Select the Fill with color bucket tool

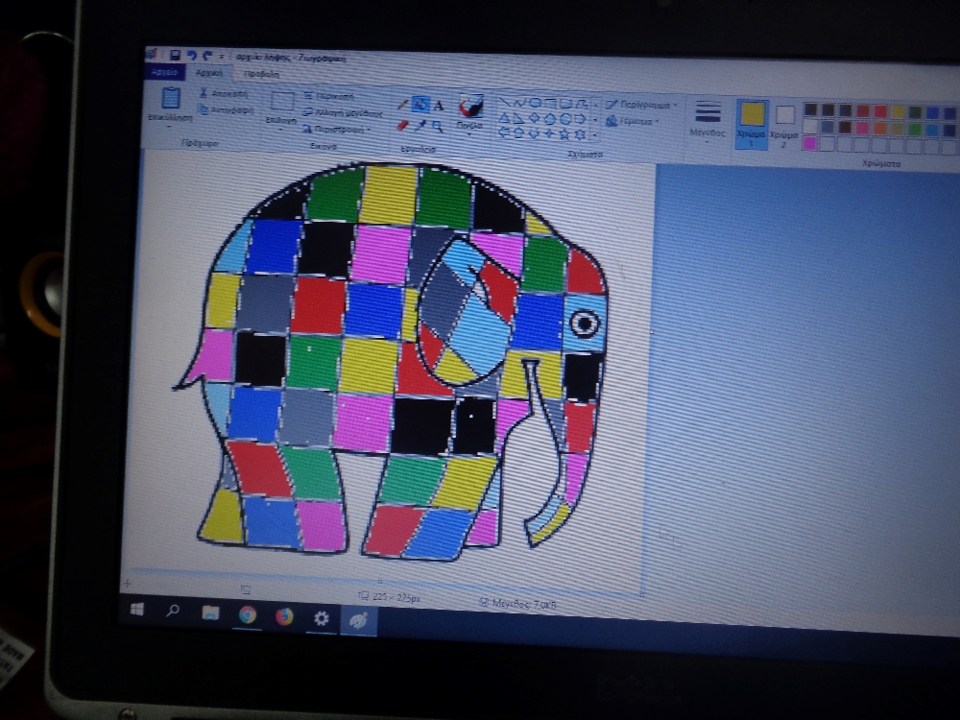tap(420, 104)
